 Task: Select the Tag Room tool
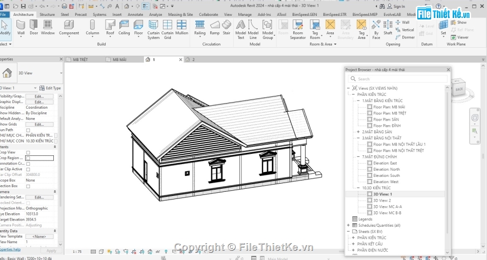click(x=315, y=30)
